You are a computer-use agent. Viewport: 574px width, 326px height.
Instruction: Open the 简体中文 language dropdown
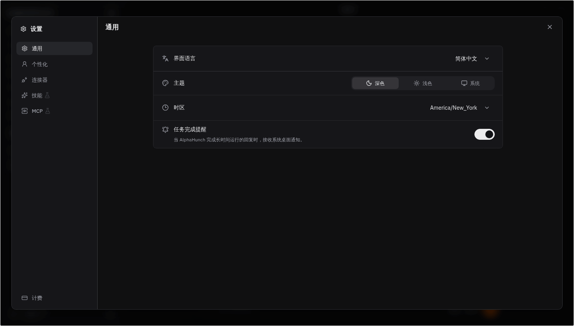click(x=472, y=59)
